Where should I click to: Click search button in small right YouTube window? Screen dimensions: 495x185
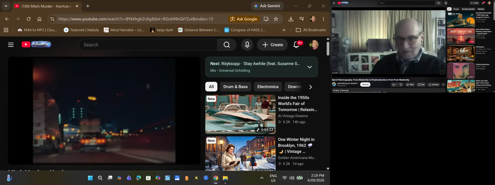point(438,3)
